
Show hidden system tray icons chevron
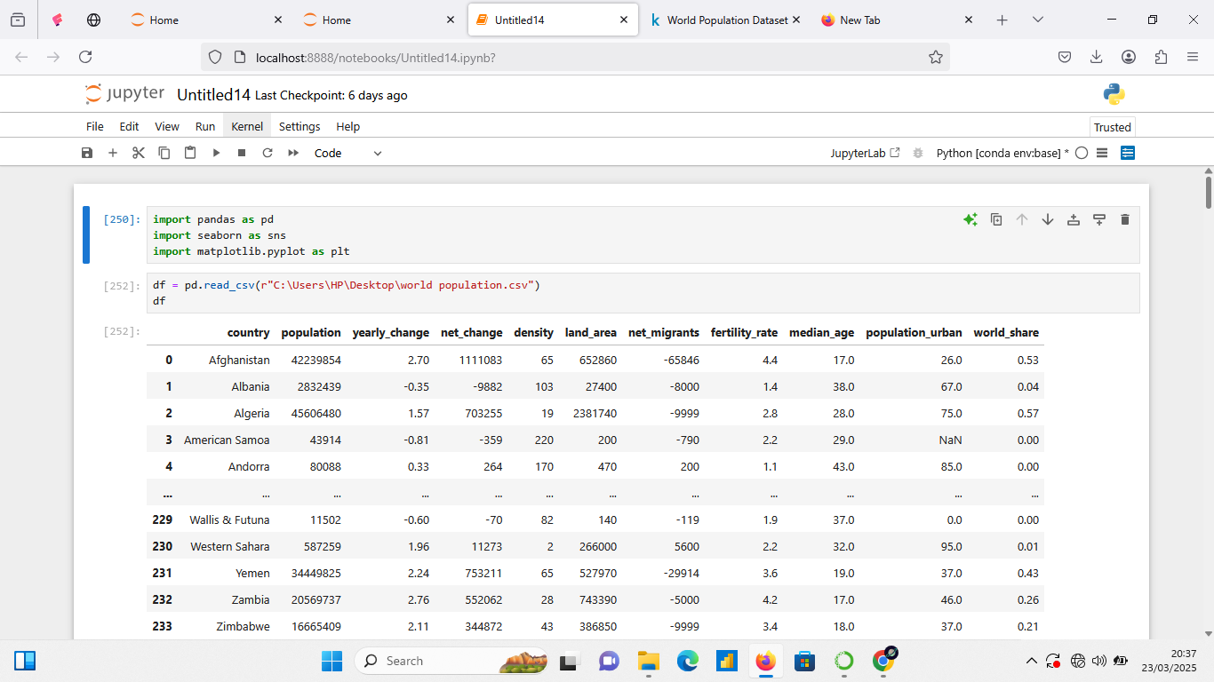coord(1032,661)
